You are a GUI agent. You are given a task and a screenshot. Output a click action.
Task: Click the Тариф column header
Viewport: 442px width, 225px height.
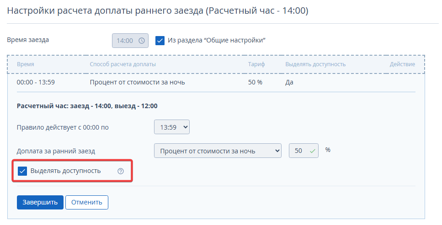pos(256,64)
